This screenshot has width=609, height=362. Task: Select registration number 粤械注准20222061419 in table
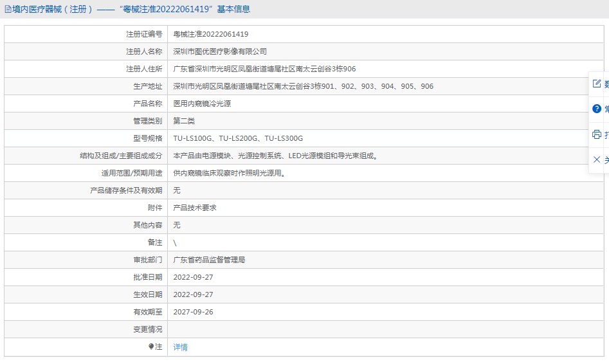pos(210,34)
